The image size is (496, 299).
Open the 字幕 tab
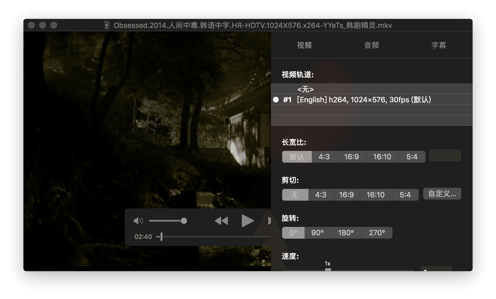[x=438, y=45]
